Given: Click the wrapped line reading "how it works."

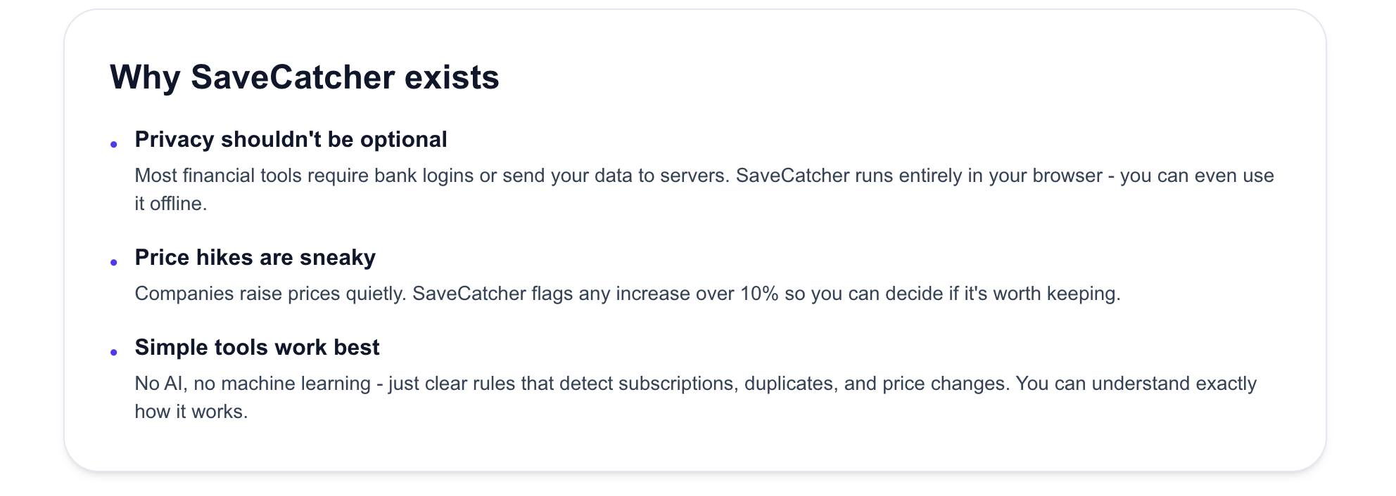Looking at the screenshot, I should (191, 412).
